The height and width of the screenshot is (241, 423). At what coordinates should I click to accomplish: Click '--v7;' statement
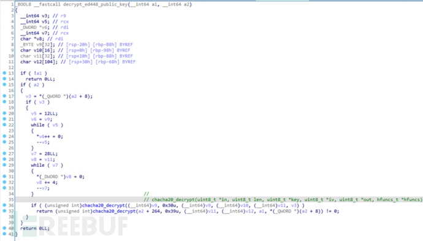pos(43,188)
